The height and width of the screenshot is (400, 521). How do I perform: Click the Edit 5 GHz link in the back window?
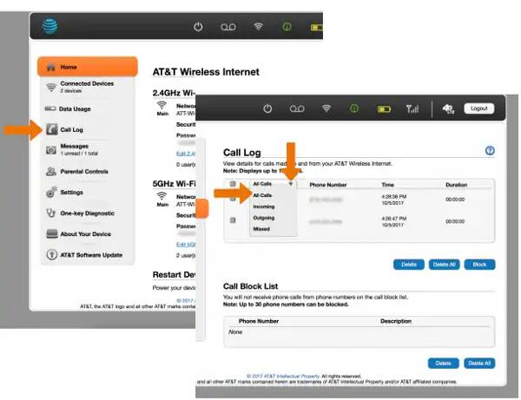(x=186, y=245)
